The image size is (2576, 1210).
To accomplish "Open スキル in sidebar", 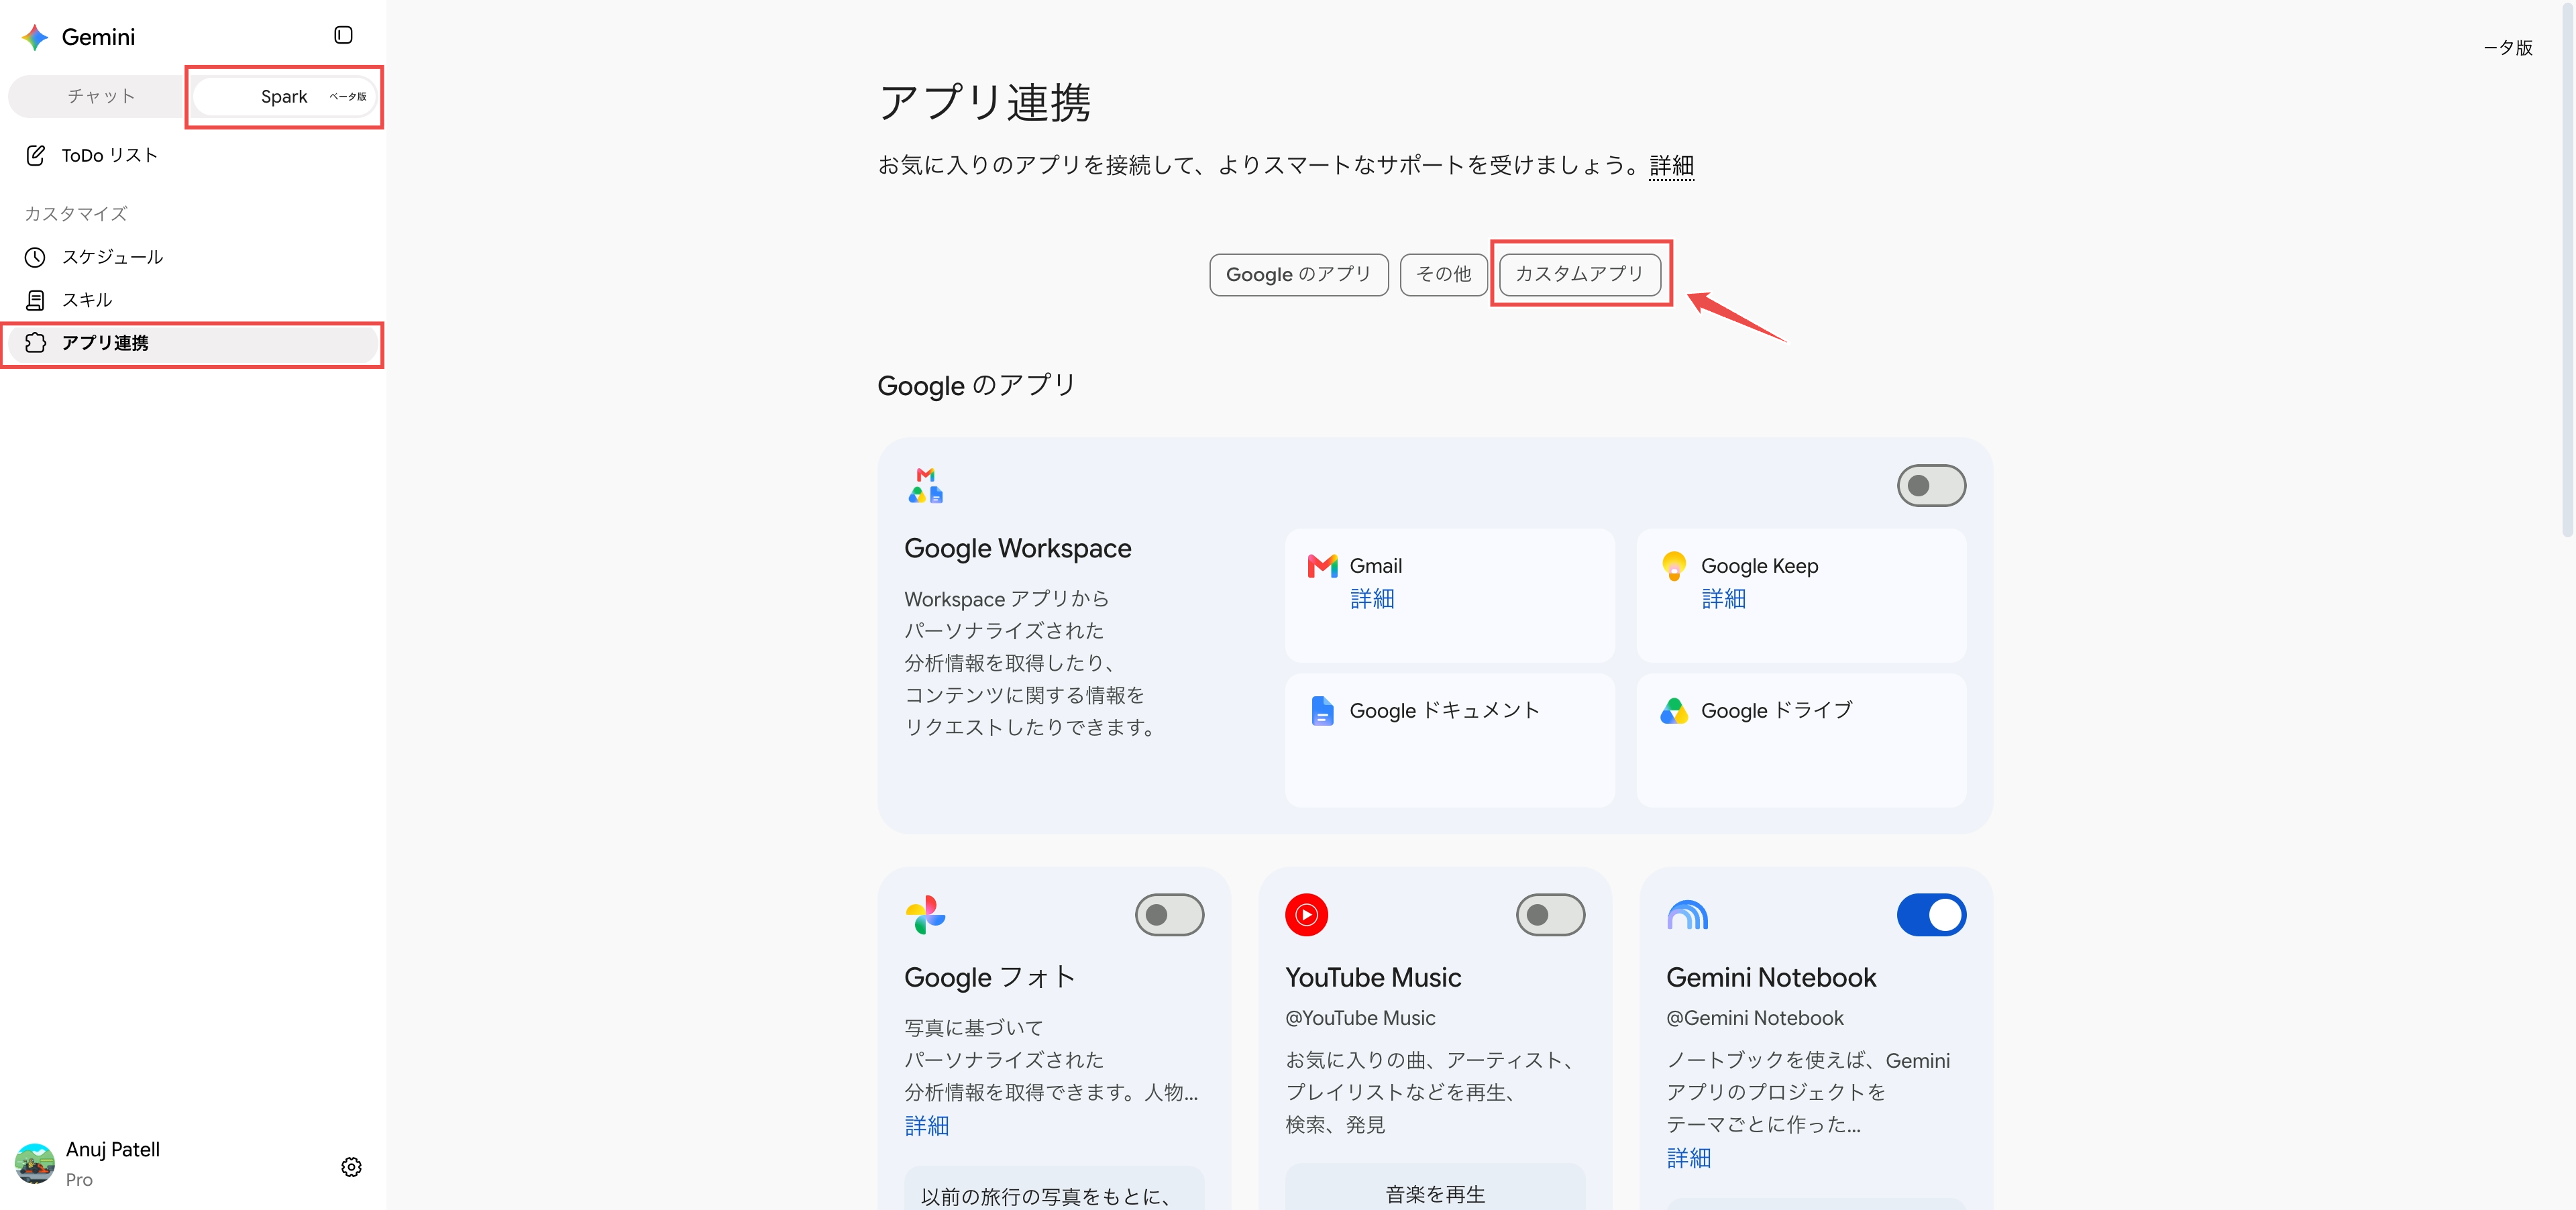I will [193, 300].
